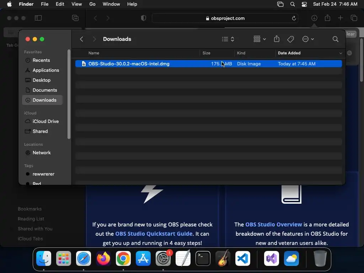Open Visual Studio Code from the Dock

(243, 258)
